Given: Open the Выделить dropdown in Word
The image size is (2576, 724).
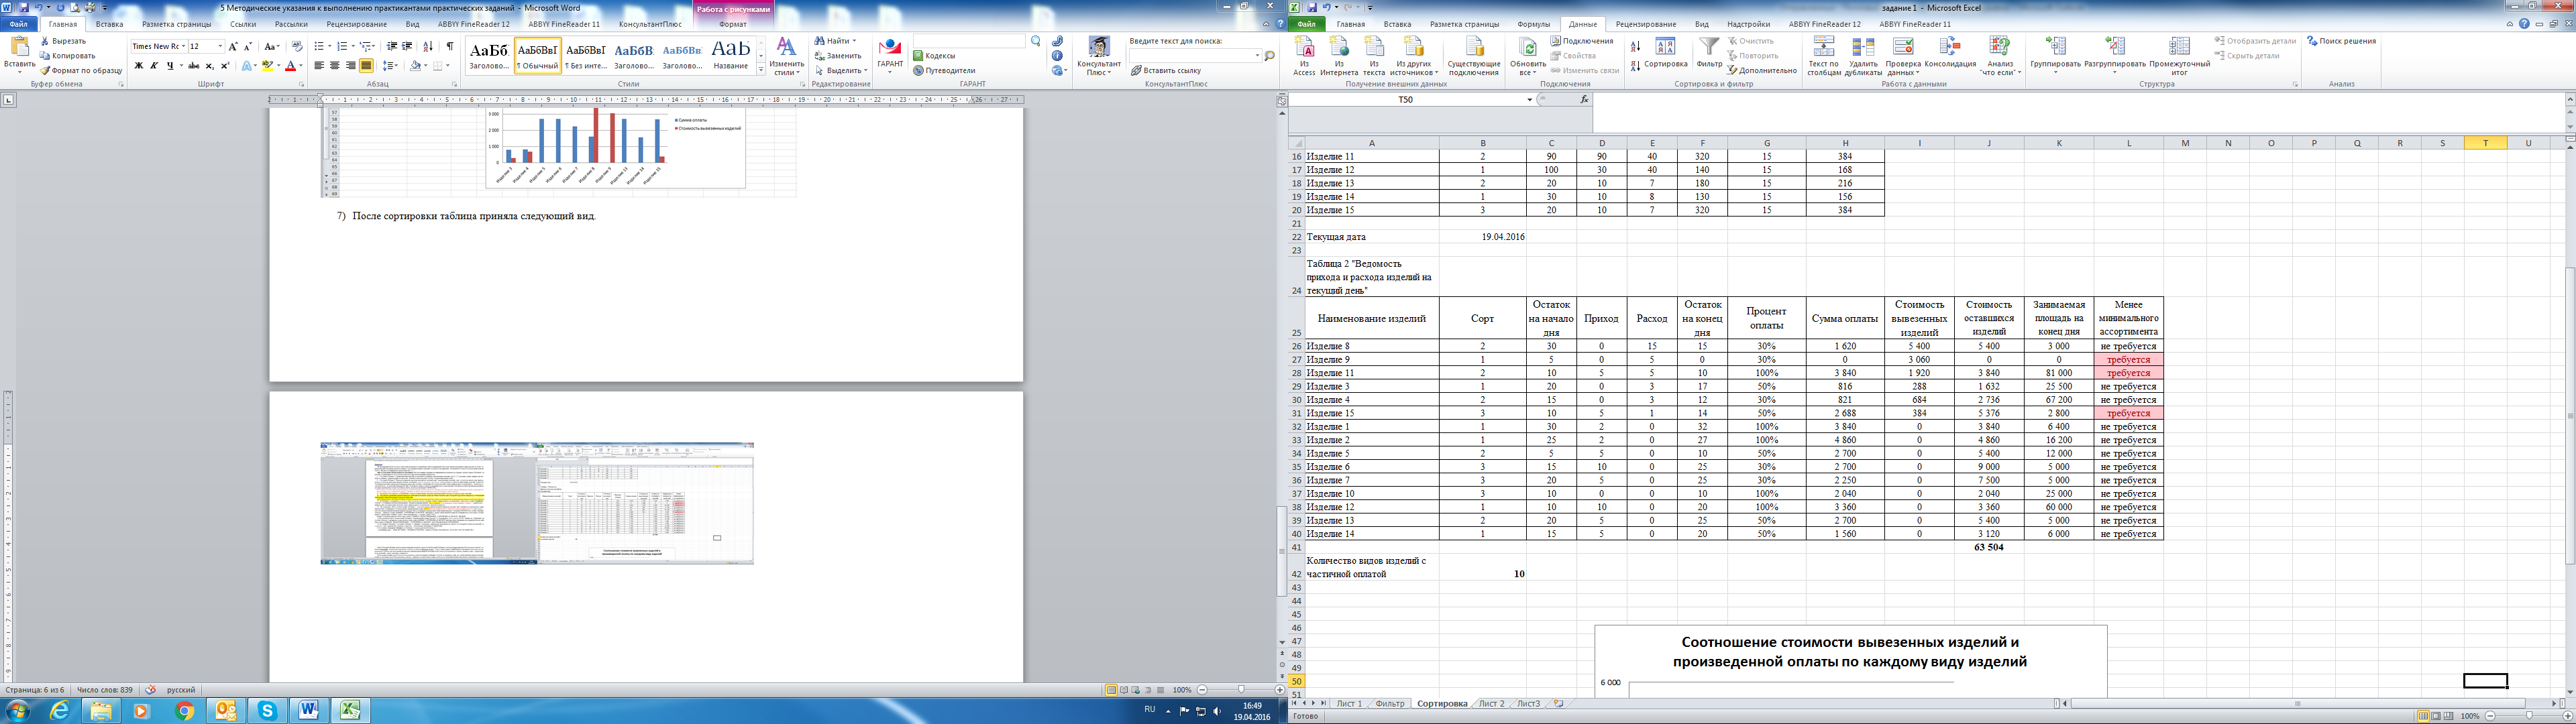Looking at the screenshot, I should (x=840, y=71).
